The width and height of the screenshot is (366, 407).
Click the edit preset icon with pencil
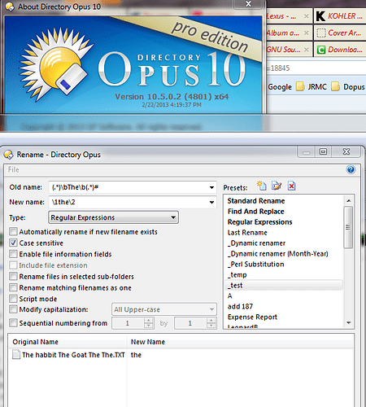click(277, 186)
